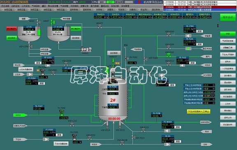Click the LT-01 green tank level bar
Viewport: 237px width, 150px height.
39,32
